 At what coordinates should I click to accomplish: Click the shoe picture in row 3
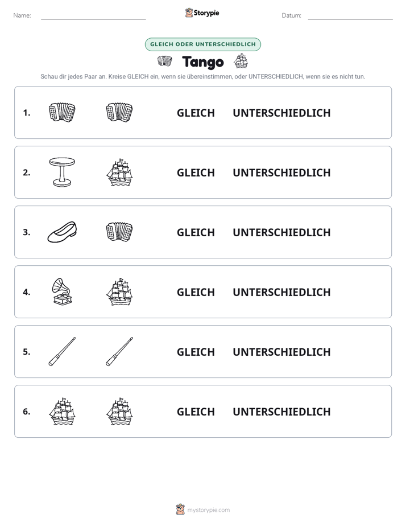point(63,232)
